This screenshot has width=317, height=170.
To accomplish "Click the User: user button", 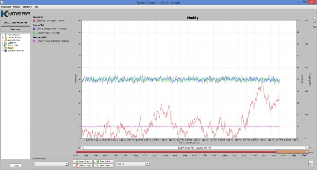I will coord(15,29).
